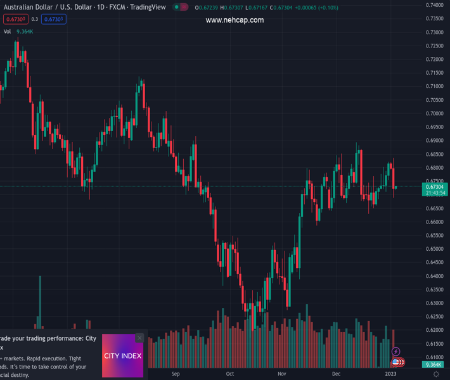This screenshot has height=380, width=450.
Task: Click the blue buy price 0.67303 button
Action: 54,20
